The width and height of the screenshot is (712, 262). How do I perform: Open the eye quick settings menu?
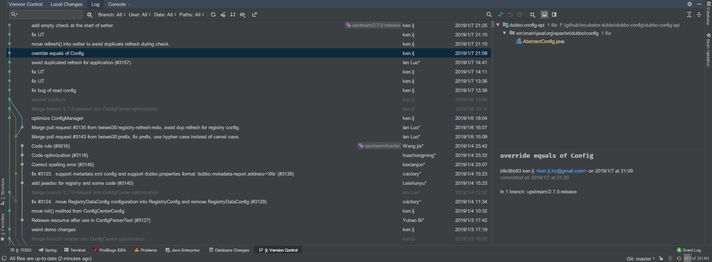[x=243, y=14]
